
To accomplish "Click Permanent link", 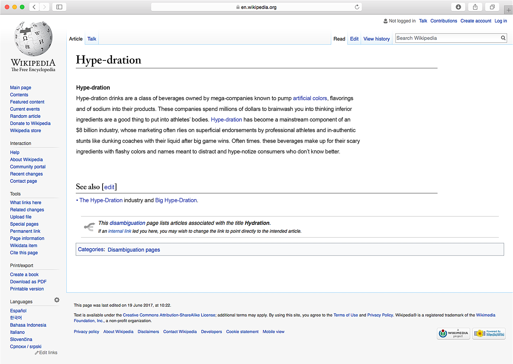I will click(x=25, y=231).
